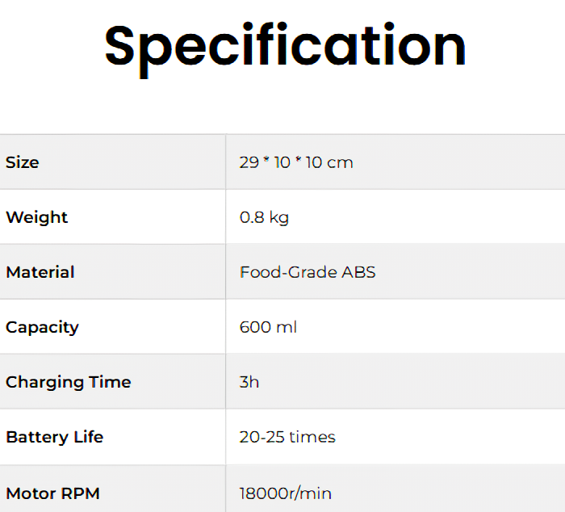Select the Size row label

[23, 162]
